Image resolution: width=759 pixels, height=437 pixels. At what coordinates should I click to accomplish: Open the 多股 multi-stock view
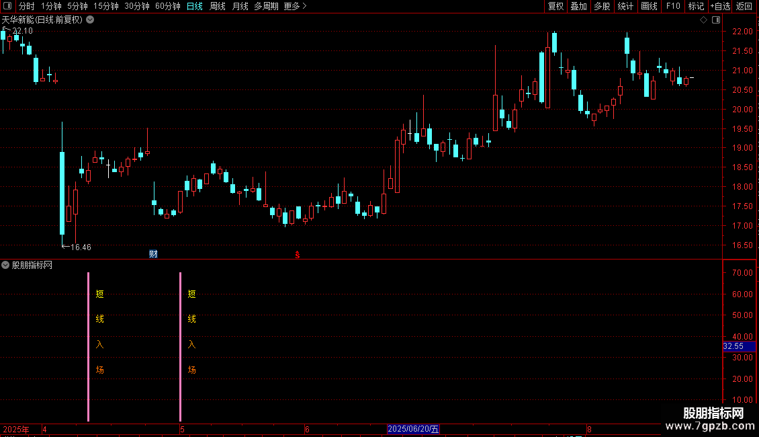[602, 6]
